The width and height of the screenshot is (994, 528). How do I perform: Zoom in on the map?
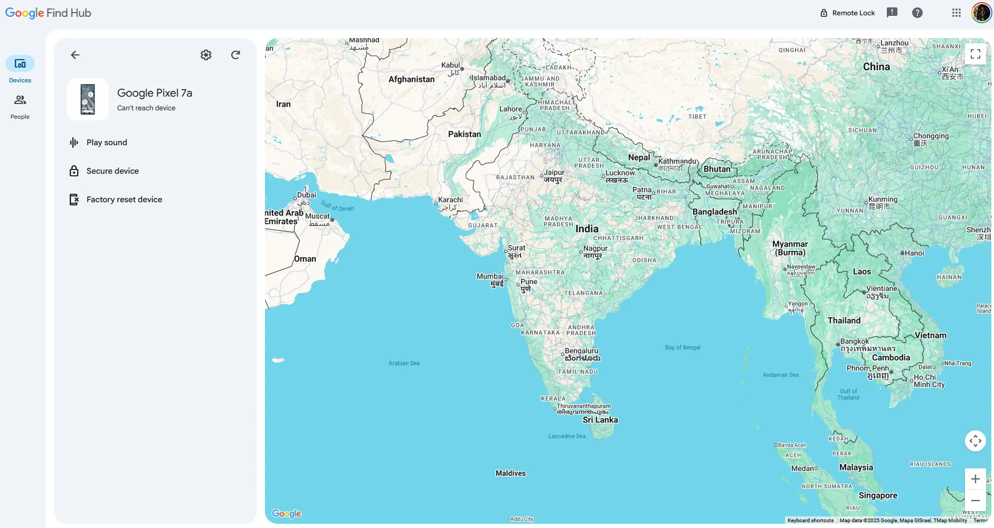(x=975, y=478)
